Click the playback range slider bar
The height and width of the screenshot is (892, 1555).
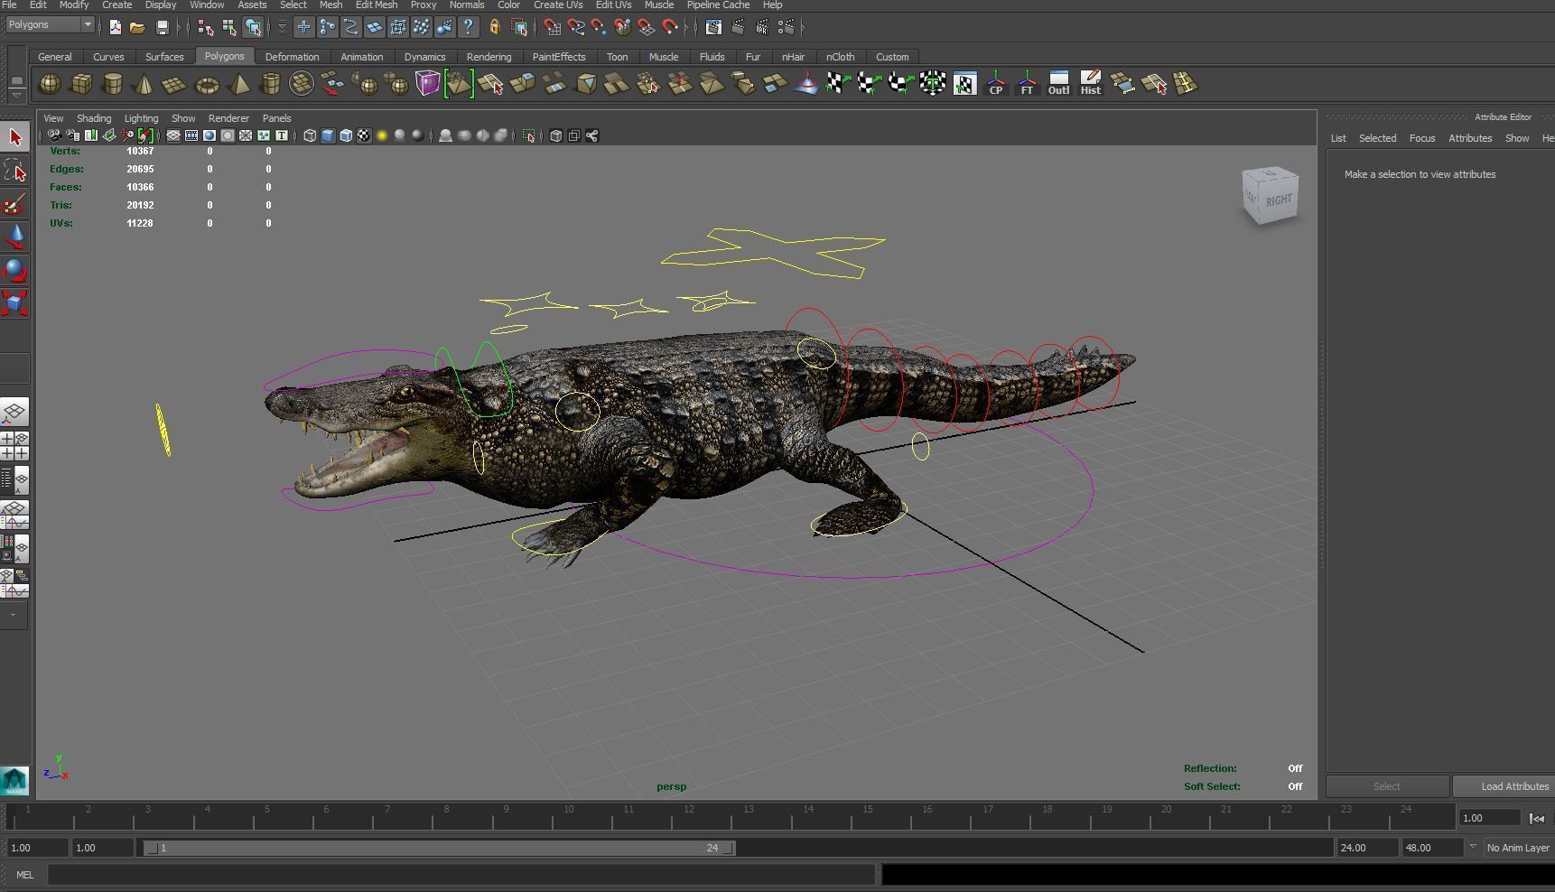(x=440, y=848)
